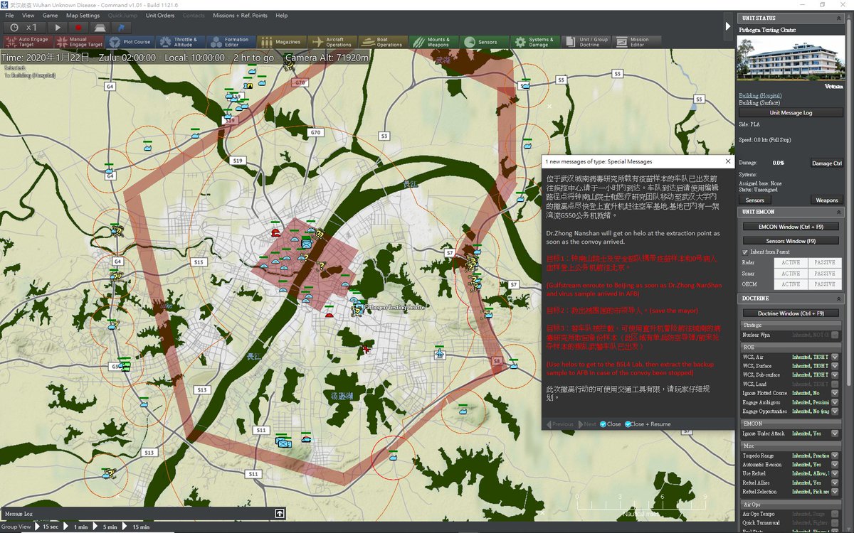854x533 pixels.
Task: Open the View menu
Action: tap(28, 15)
